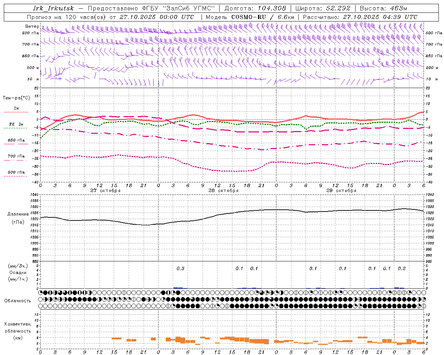Click 'Прогноз на 120 часа(ов)' forecast text
The width and height of the screenshot is (444, 355).
point(66,17)
